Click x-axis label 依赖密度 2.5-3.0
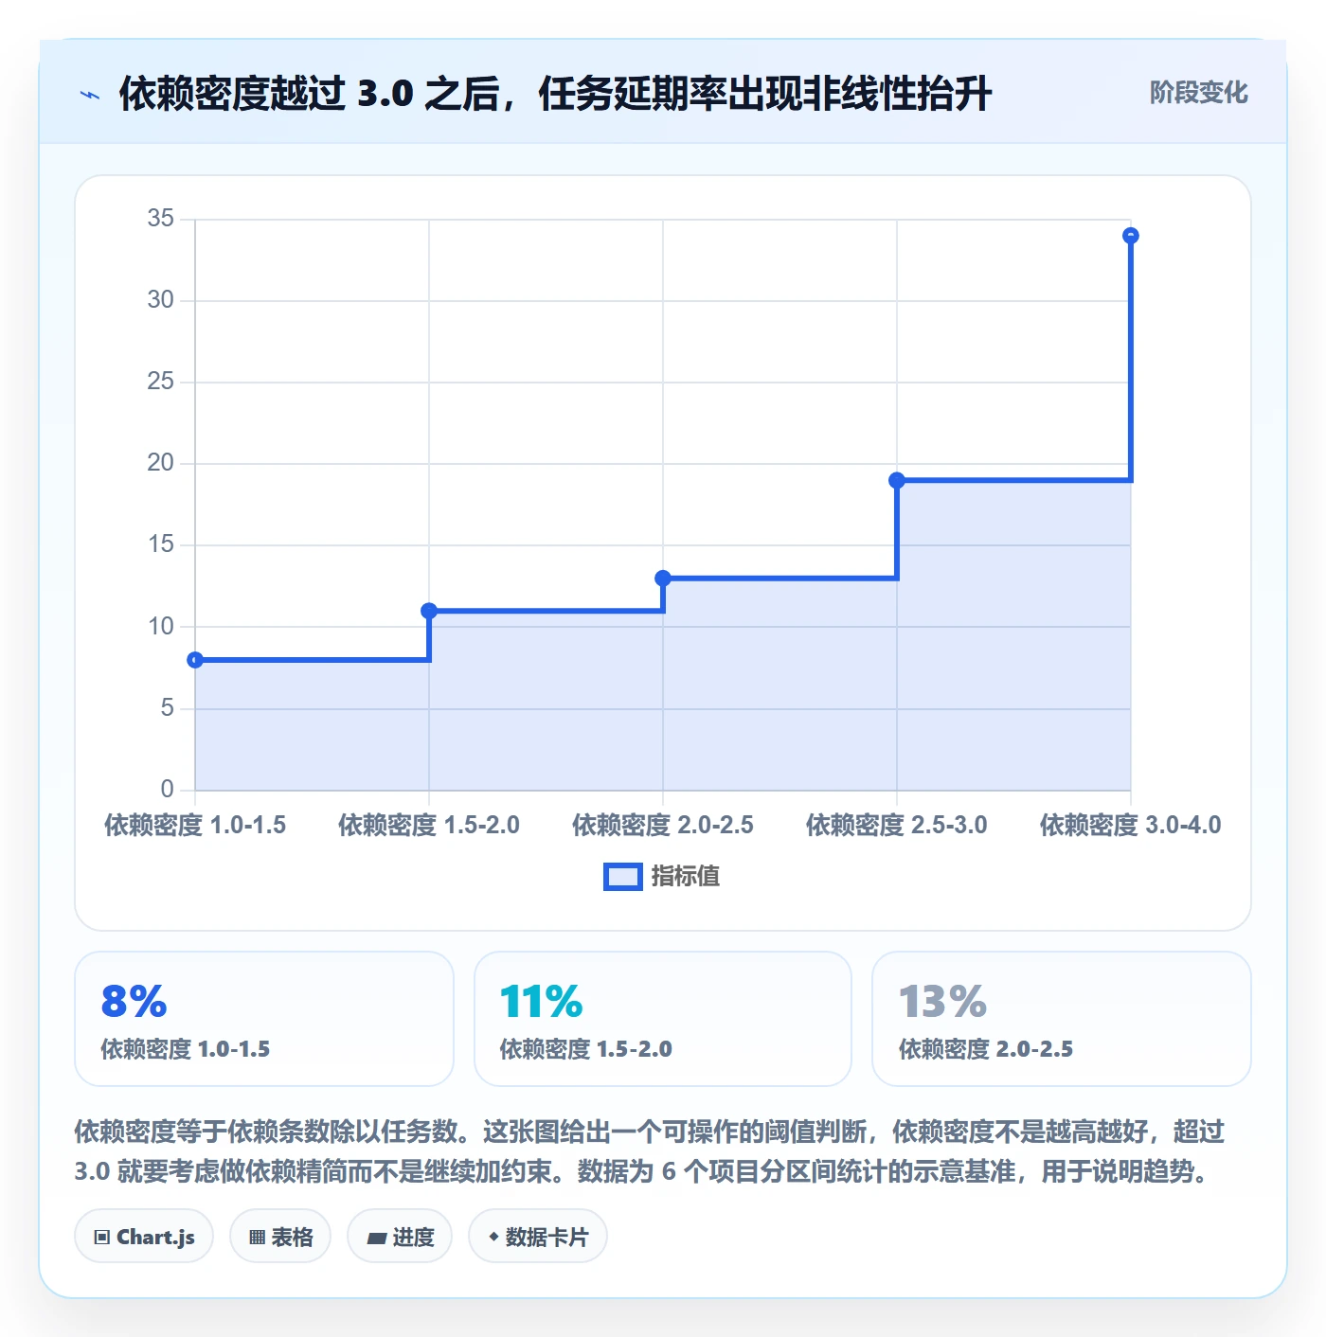This screenshot has height=1337, width=1326. [897, 825]
